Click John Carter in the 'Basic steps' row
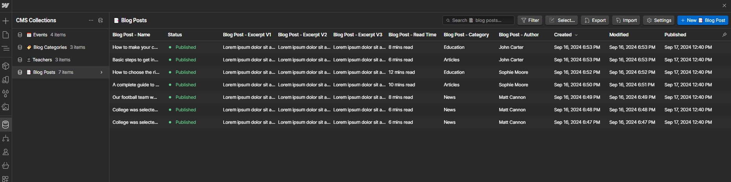Screen dimensions: 731x182 [511, 60]
